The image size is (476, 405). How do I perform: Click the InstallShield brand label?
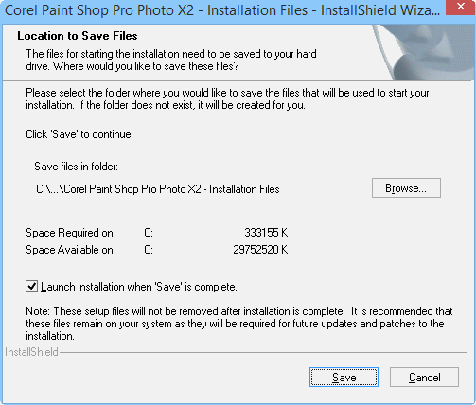[31, 352]
